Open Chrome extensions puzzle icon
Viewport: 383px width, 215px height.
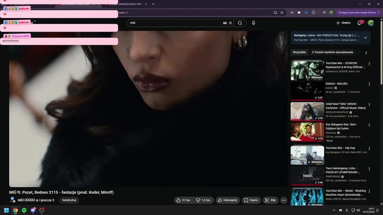click(x=314, y=13)
